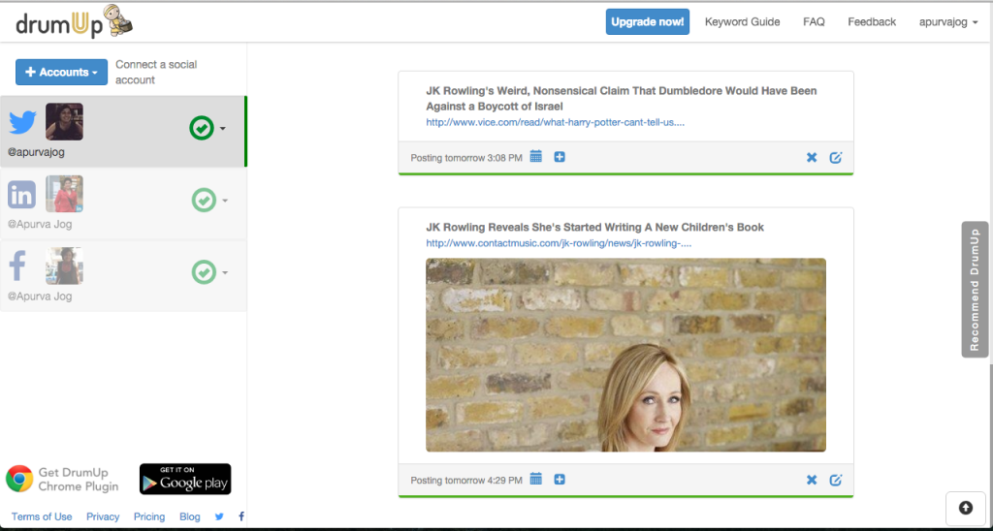993x531 pixels.
Task: Open the Blog link
Action: point(189,516)
